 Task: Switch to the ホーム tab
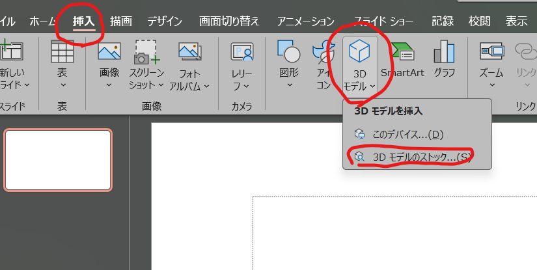point(43,21)
